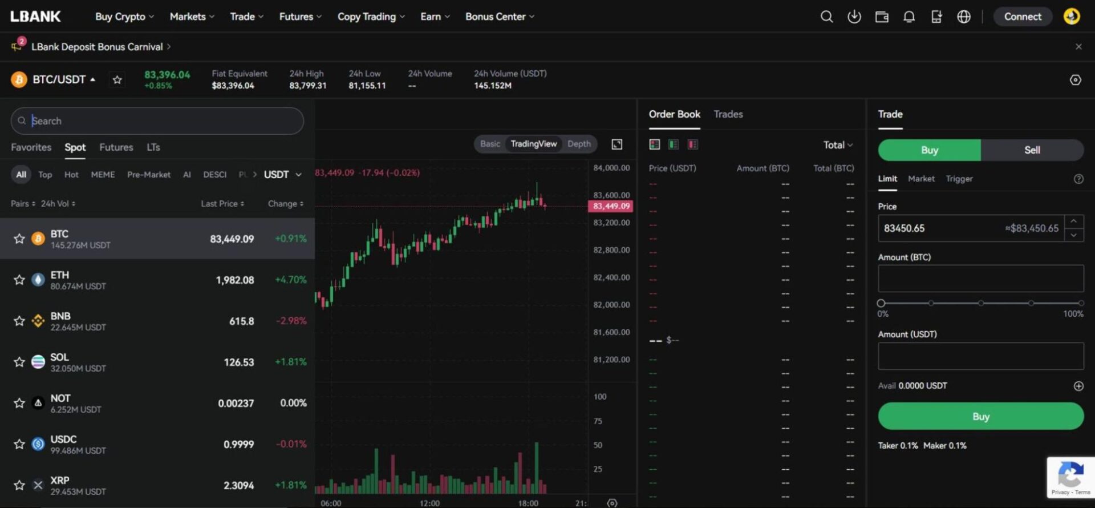
Task: Switch order side to Sell
Action: tap(1032, 150)
